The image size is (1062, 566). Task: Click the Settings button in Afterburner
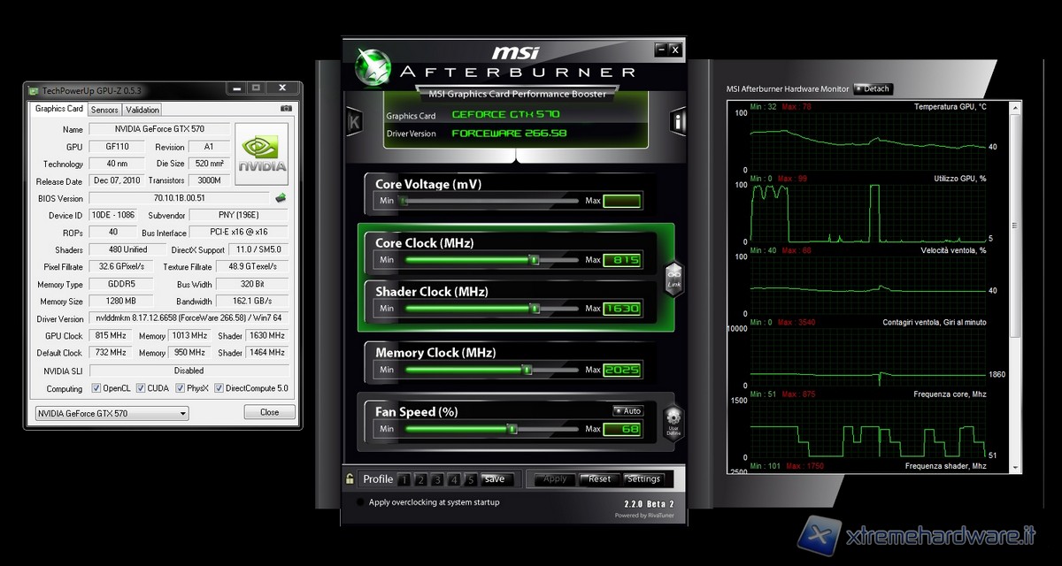[x=643, y=479]
